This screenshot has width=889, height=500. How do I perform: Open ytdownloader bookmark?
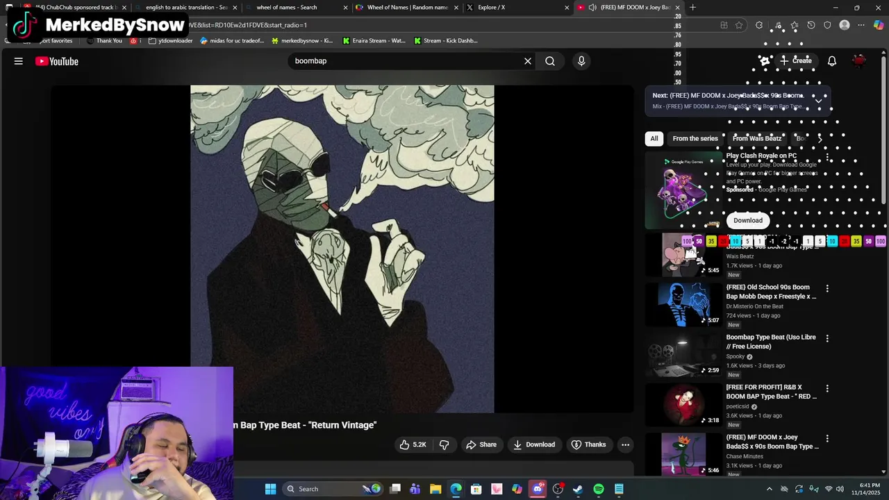click(x=170, y=40)
